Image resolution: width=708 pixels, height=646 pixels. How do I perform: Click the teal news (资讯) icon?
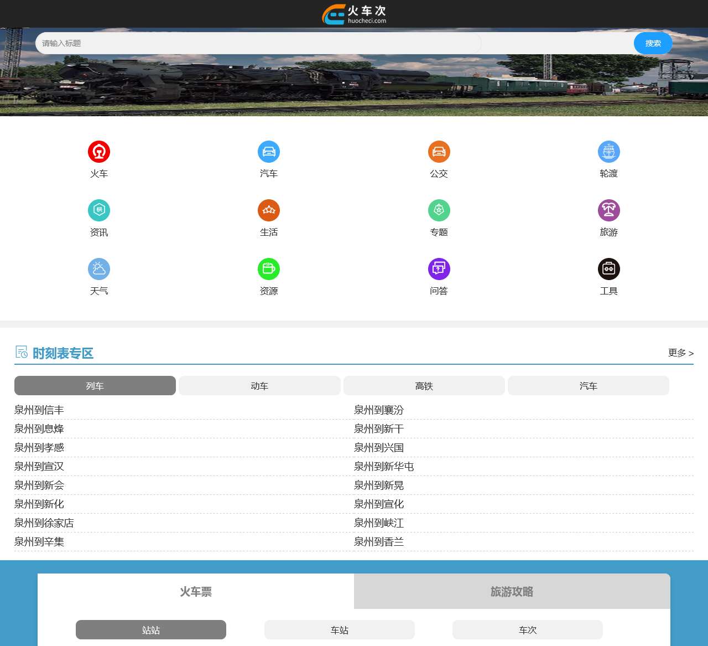[x=99, y=210]
